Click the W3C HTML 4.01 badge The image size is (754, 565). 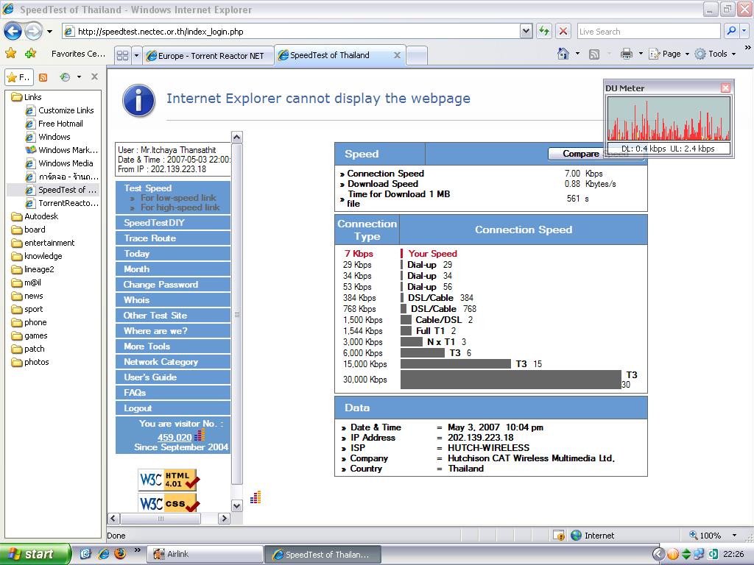point(169,479)
